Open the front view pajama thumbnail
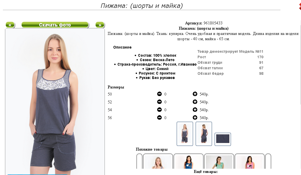This screenshot has height=175, width=301. [185, 134]
